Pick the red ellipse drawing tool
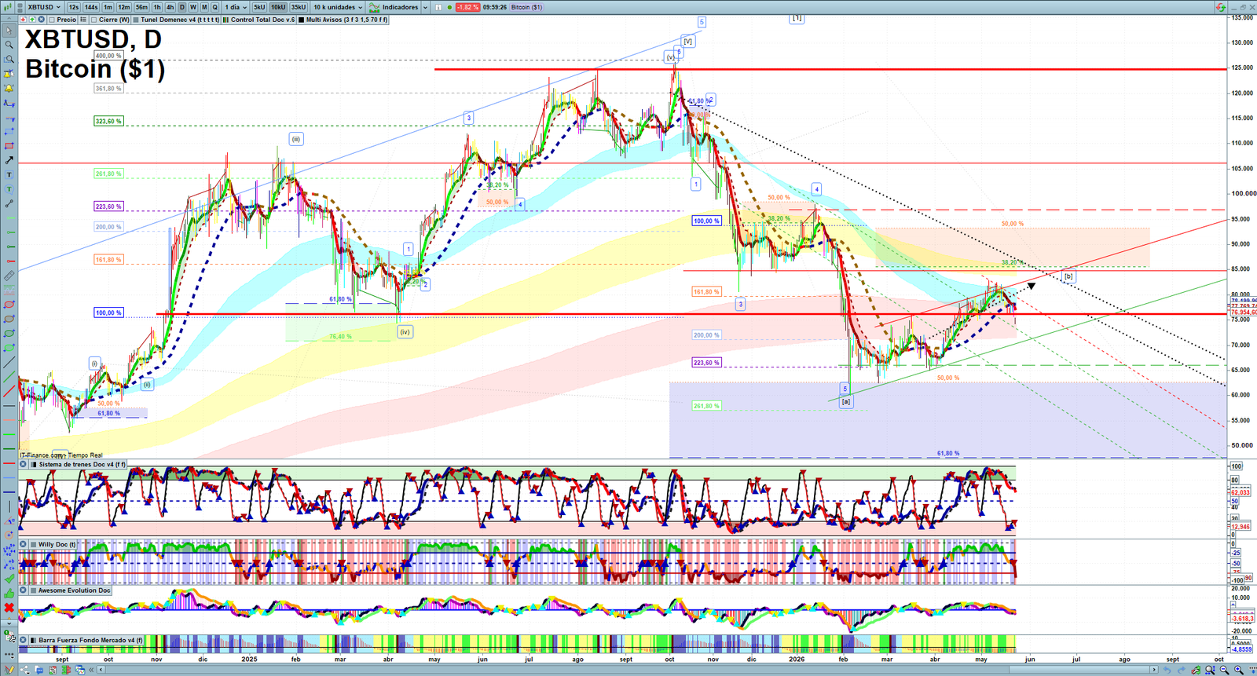 tap(9, 305)
